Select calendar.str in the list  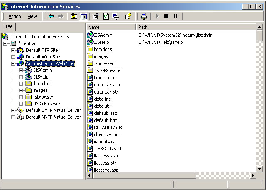coord(106,92)
